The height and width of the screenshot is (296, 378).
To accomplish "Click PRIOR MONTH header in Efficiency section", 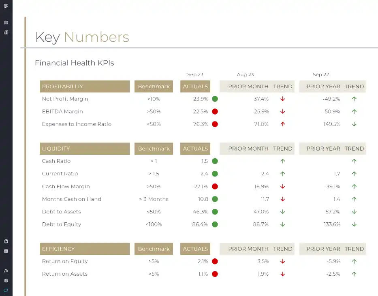I will click(x=248, y=249).
